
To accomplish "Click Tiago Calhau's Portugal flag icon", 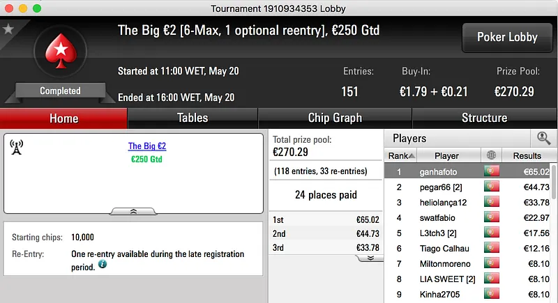I will [x=491, y=249].
